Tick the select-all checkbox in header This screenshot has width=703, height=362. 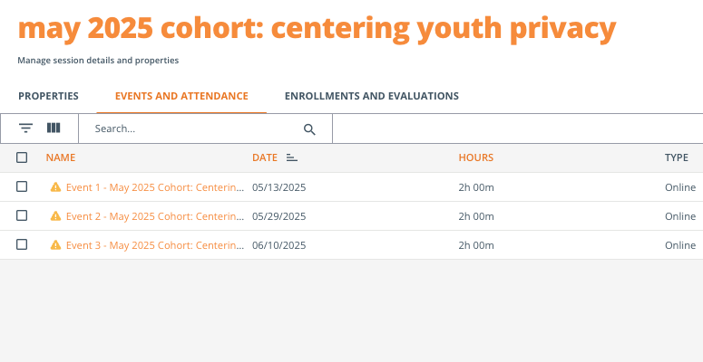22,157
